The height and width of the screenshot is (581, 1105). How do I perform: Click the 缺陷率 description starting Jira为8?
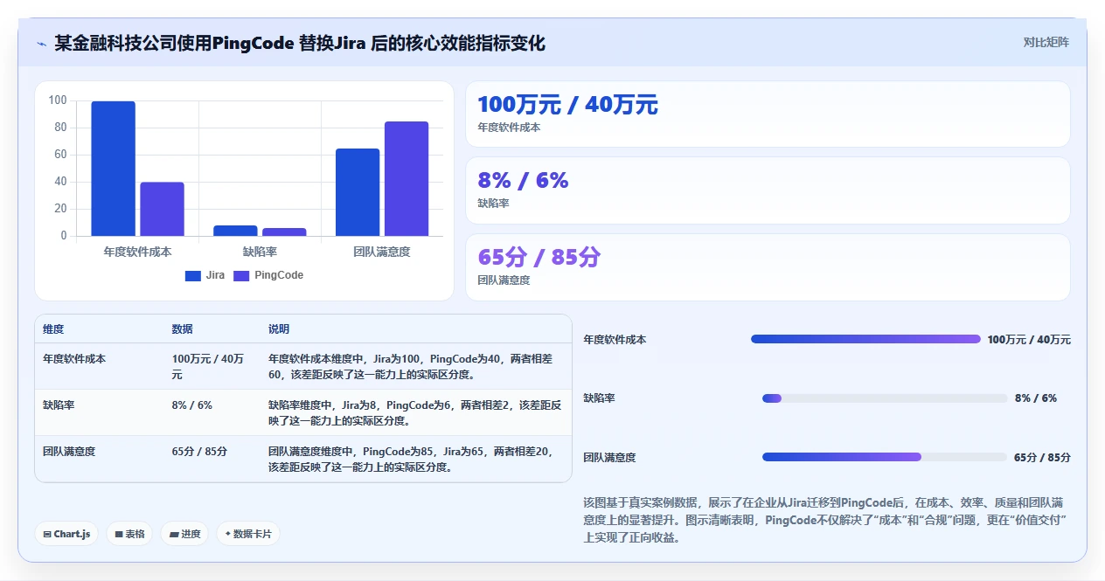415,412
